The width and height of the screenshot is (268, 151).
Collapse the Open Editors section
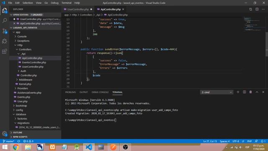click(x=11, y=15)
